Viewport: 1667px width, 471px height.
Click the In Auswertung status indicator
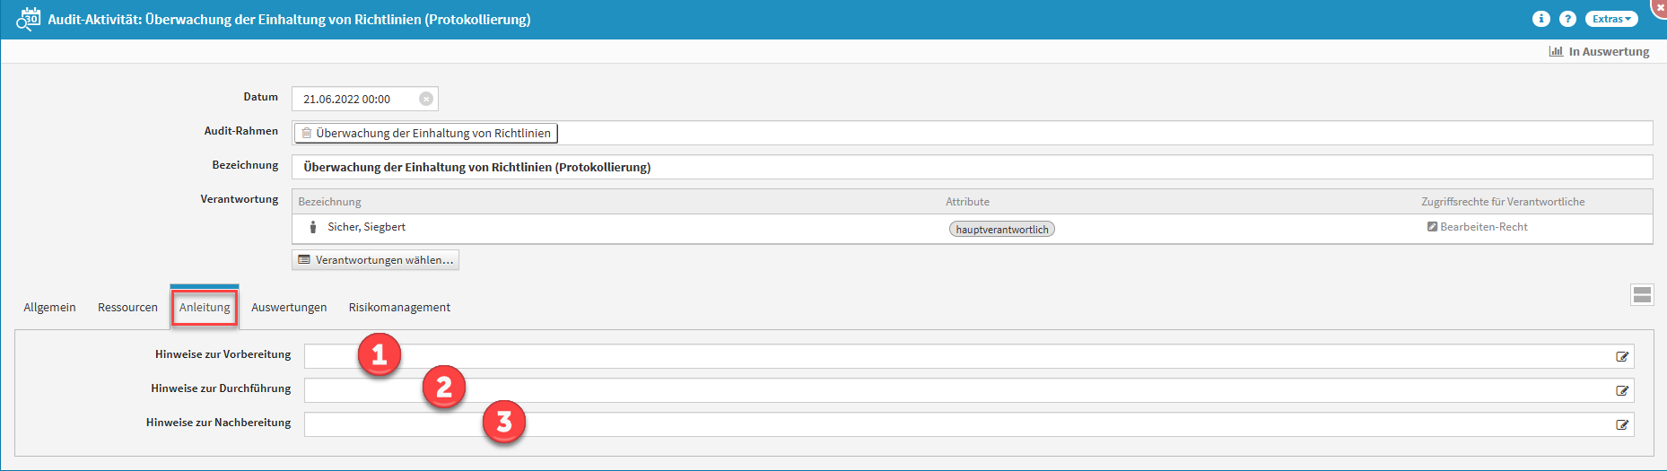point(1599,51)
